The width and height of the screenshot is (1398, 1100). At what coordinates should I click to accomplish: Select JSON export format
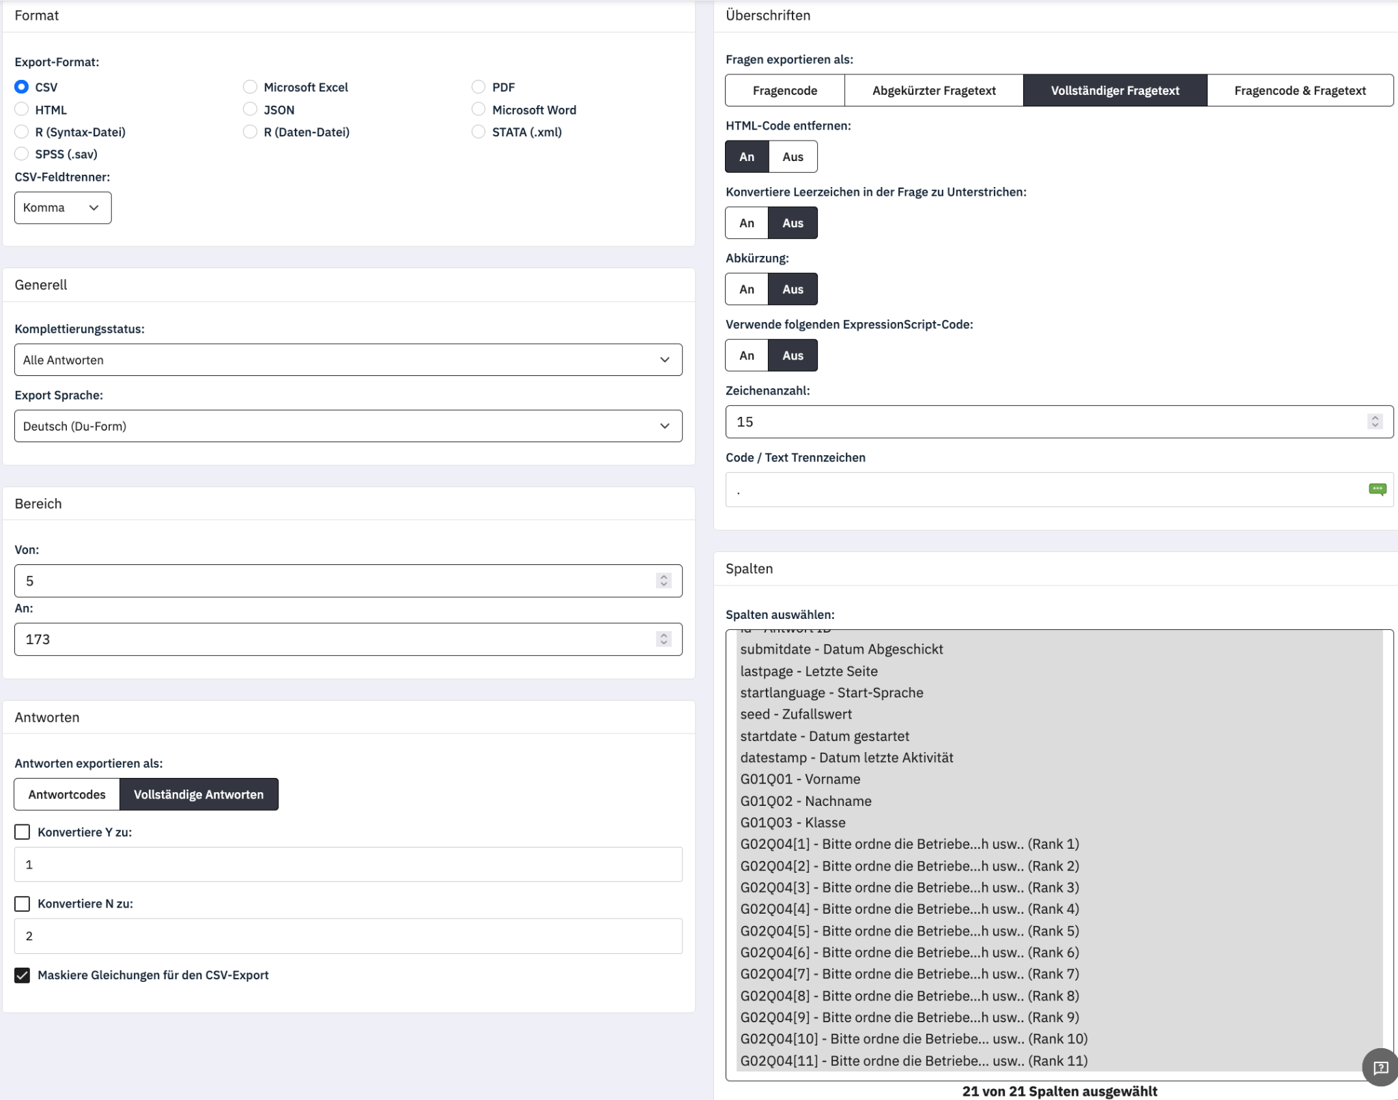[251, 110]
